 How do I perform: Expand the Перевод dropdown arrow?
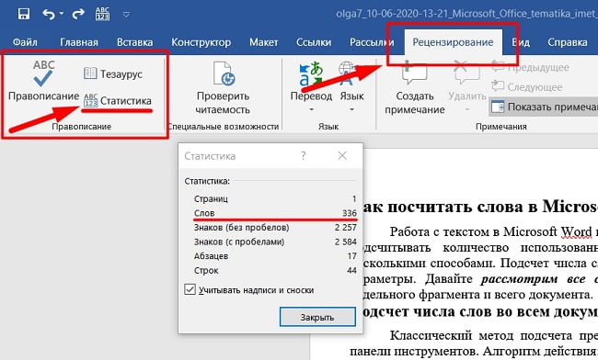311,109
